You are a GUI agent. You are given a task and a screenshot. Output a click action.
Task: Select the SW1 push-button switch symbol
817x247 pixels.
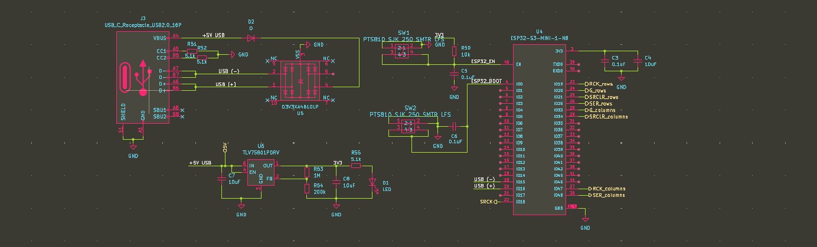coord(401,51)
